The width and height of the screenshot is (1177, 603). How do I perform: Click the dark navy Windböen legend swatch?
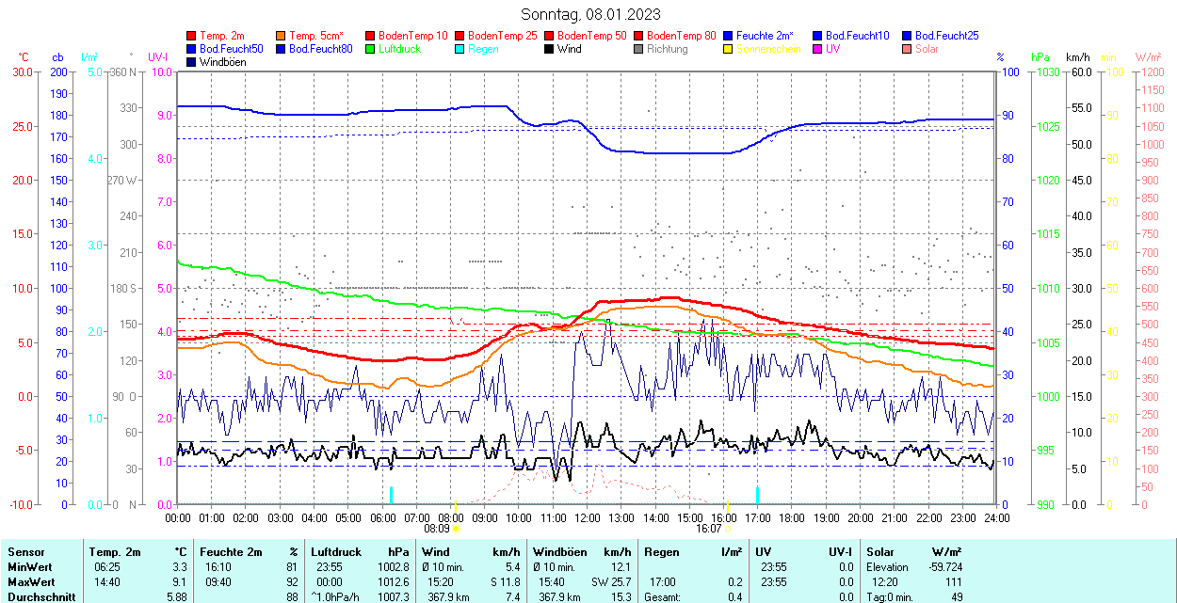point(192,62)
